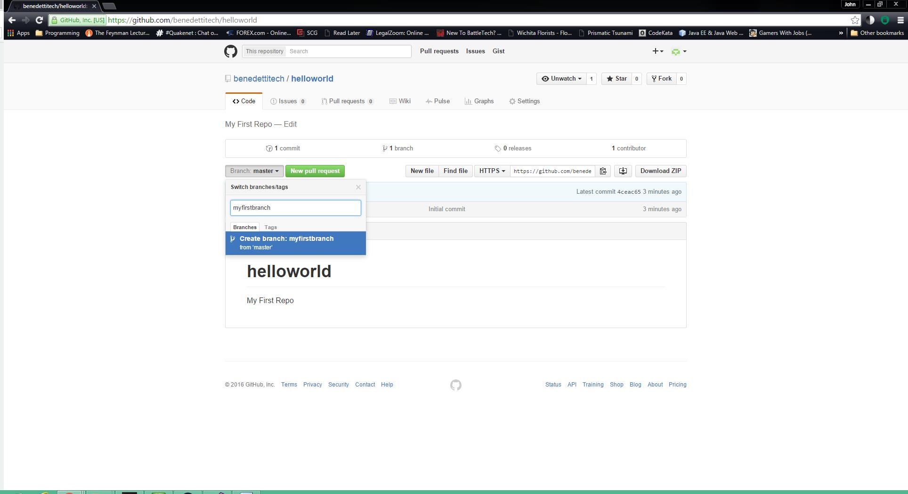Image resolution: width=908 pixels, height=494 pixels.
Task: Open Gist in top navigation
Action: point(499,51)
